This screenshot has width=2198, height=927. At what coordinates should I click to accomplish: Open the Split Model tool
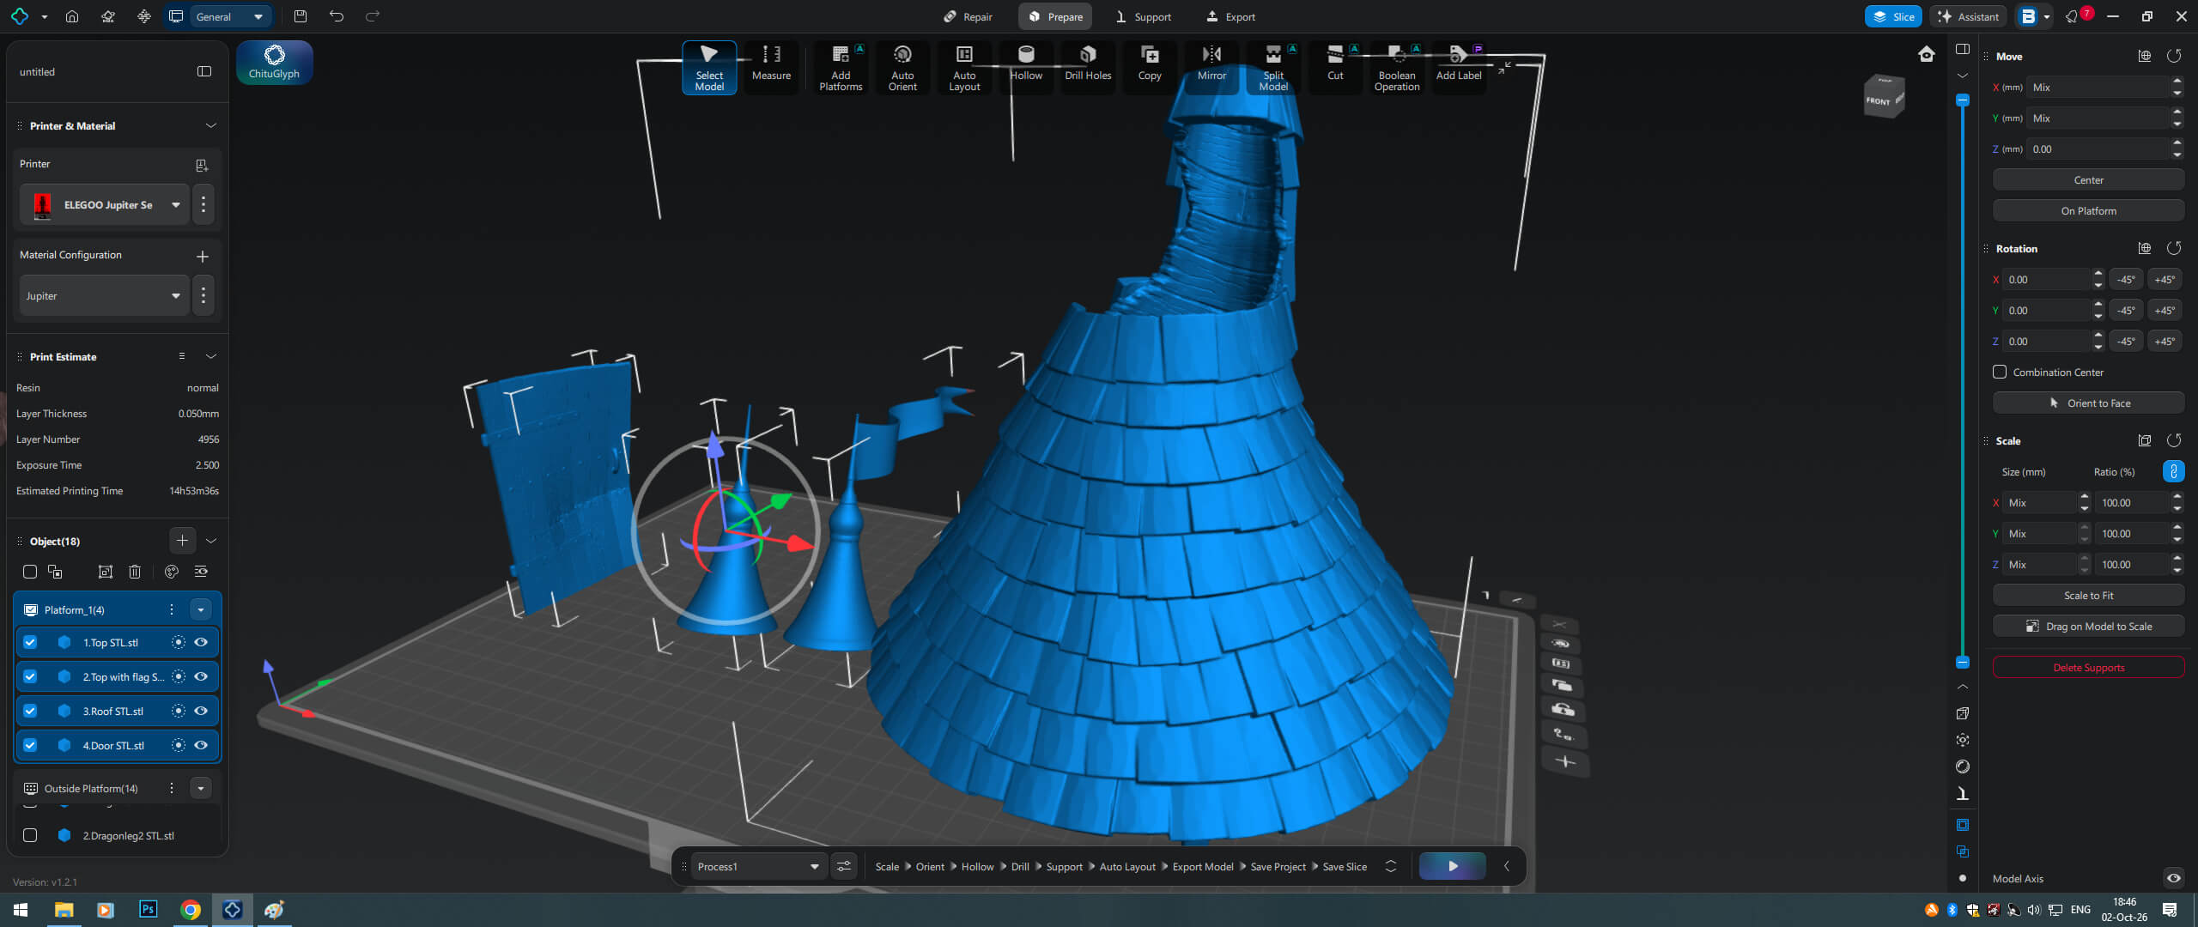1273,67
